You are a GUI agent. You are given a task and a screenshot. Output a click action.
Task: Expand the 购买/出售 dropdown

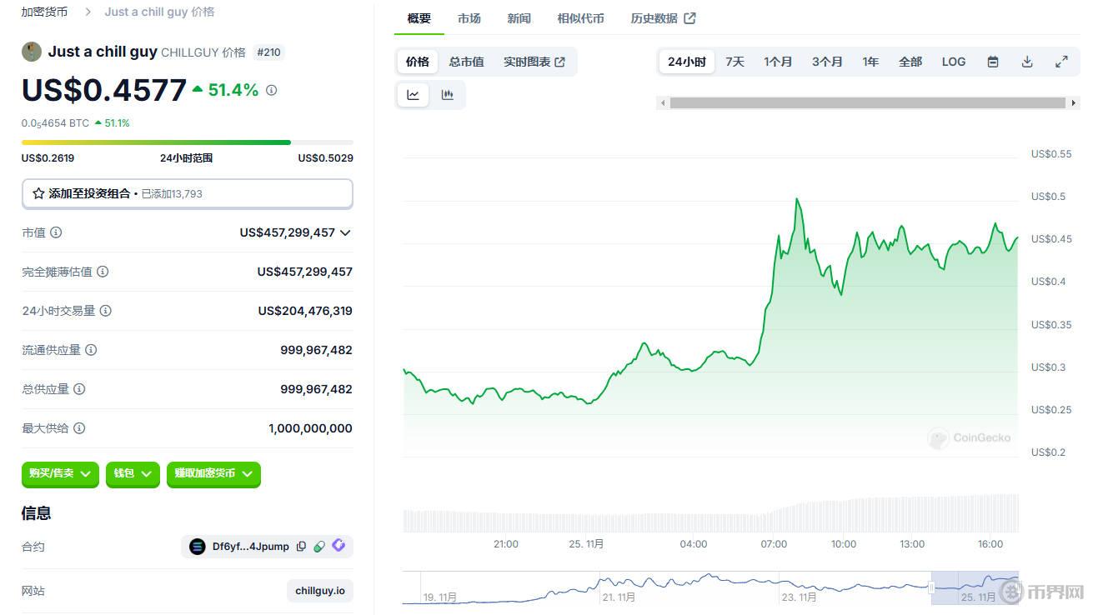(x=60, y=473)
